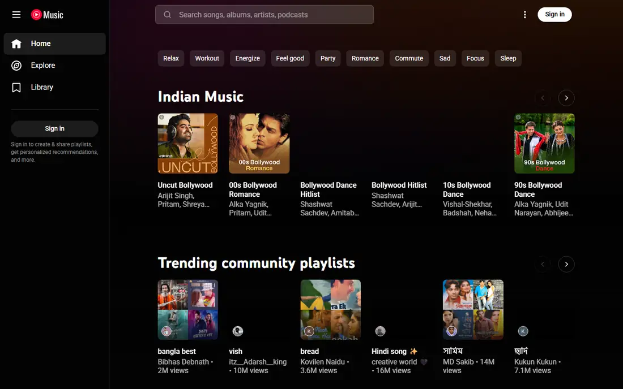Open Explore in the sidebar
Image resolution: width=623 pixels, height=389 pixels.
(x=54, y=66)
